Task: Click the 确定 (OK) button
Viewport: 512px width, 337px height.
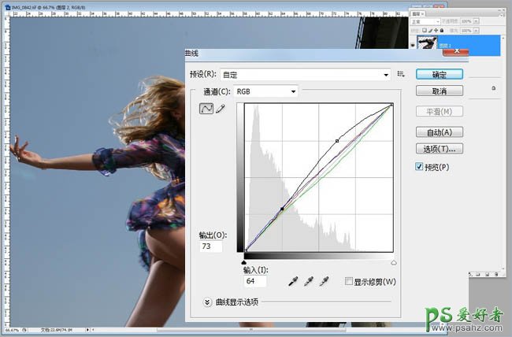Action: click(x=439, y=75)
